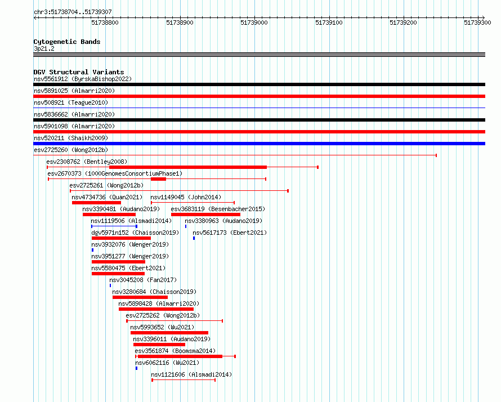Click the nsv508921 (Teague2010) label
Image resolution: width=501 pixels, height=402 pixels.
(71, 102)
